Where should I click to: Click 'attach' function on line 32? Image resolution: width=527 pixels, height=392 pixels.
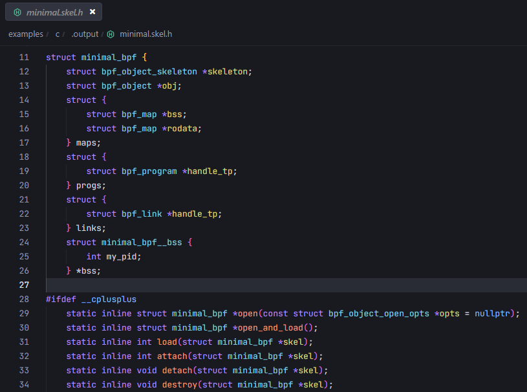(172, 356)
